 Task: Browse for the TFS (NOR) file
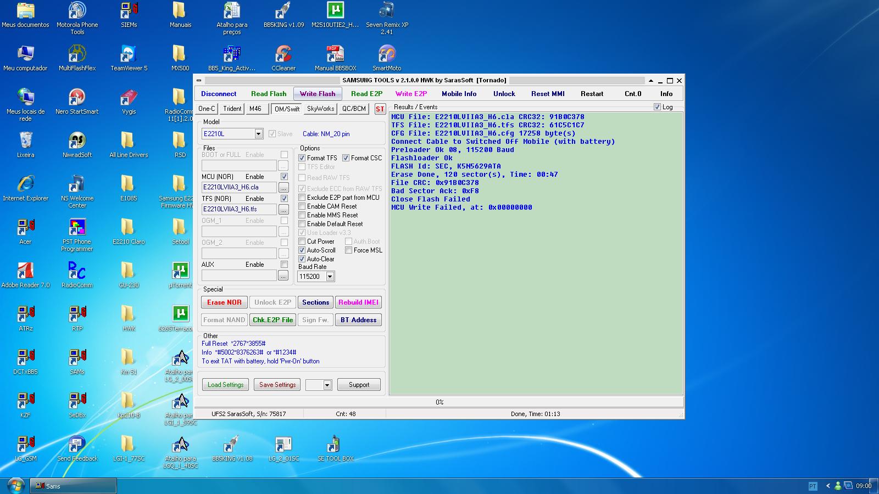283,209
